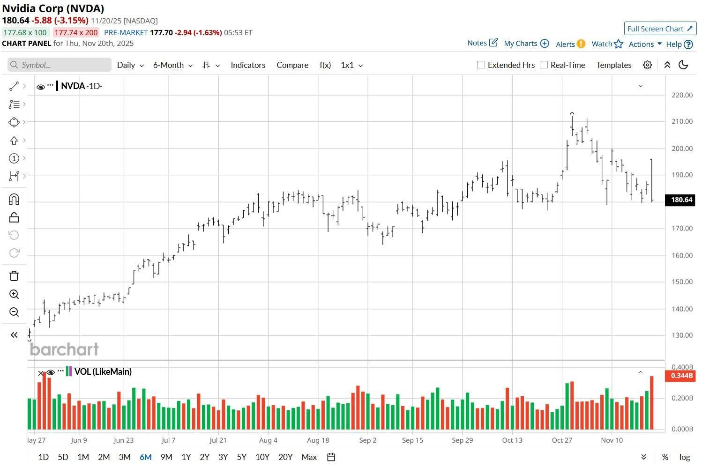Remove the VOL indicator pane

click(x=41, y=373)
